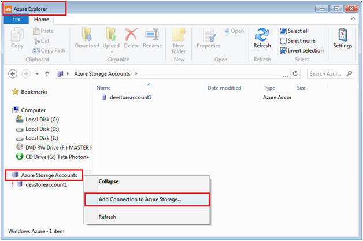Click the Delete red X icon
Viewport: 363px width, 241px height.
pos(131,35)
